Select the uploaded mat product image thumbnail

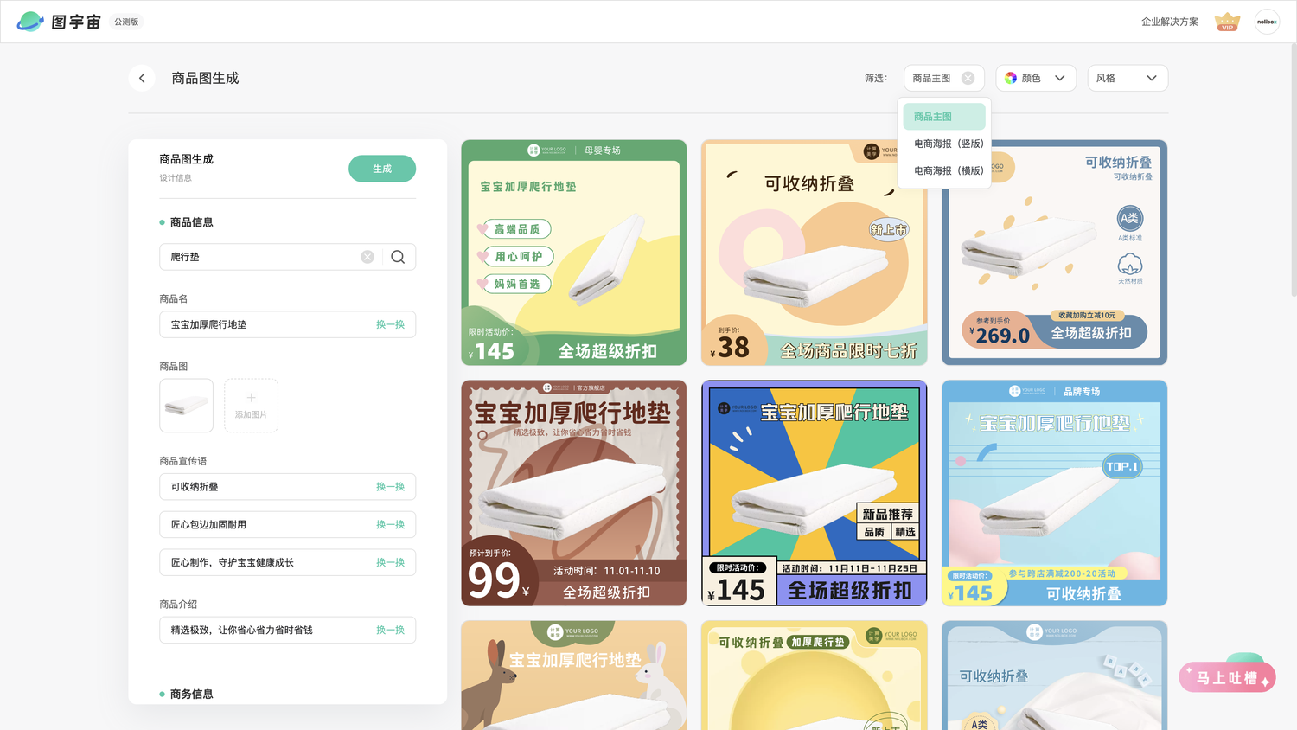tap(186, 405)
